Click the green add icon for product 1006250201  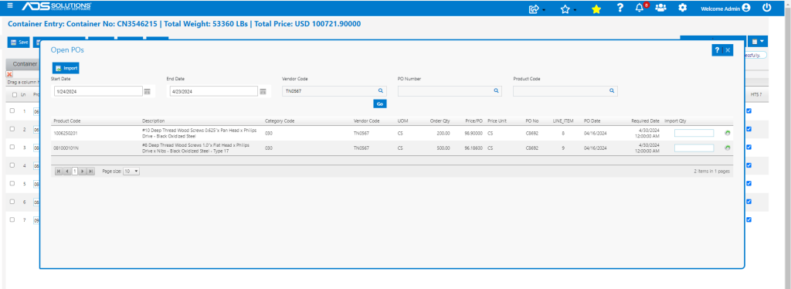click(728, 133)
